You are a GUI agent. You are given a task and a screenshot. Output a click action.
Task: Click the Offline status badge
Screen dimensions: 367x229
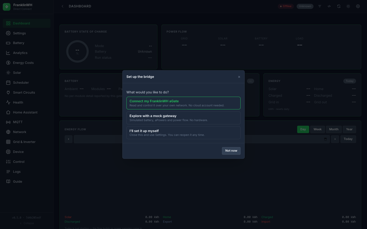coord(286,6)
